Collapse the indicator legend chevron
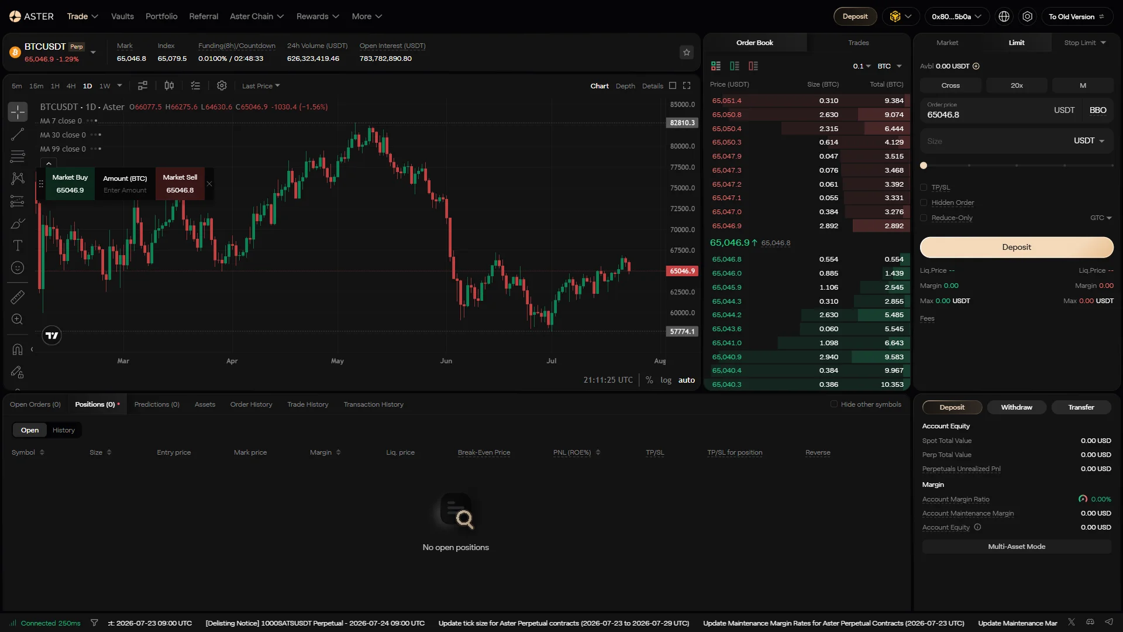Viewport: 1123px width, 632px height. click(x=49, y=163)
